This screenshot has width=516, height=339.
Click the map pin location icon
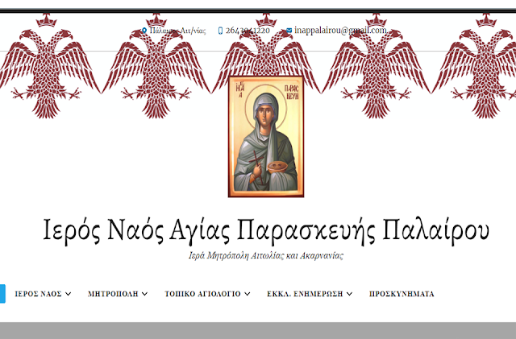coord(144,31)
